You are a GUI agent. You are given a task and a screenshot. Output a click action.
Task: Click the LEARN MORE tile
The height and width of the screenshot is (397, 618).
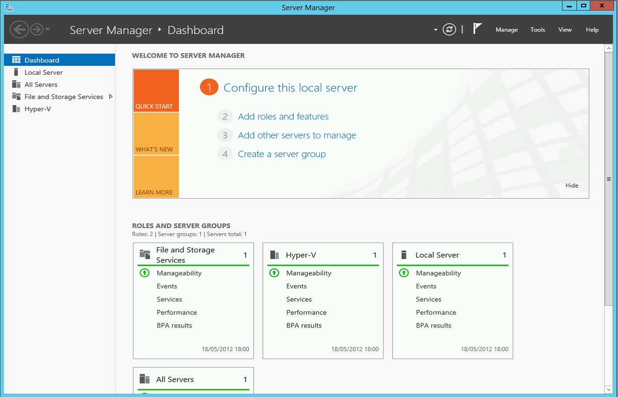click(x=156, y=177)
